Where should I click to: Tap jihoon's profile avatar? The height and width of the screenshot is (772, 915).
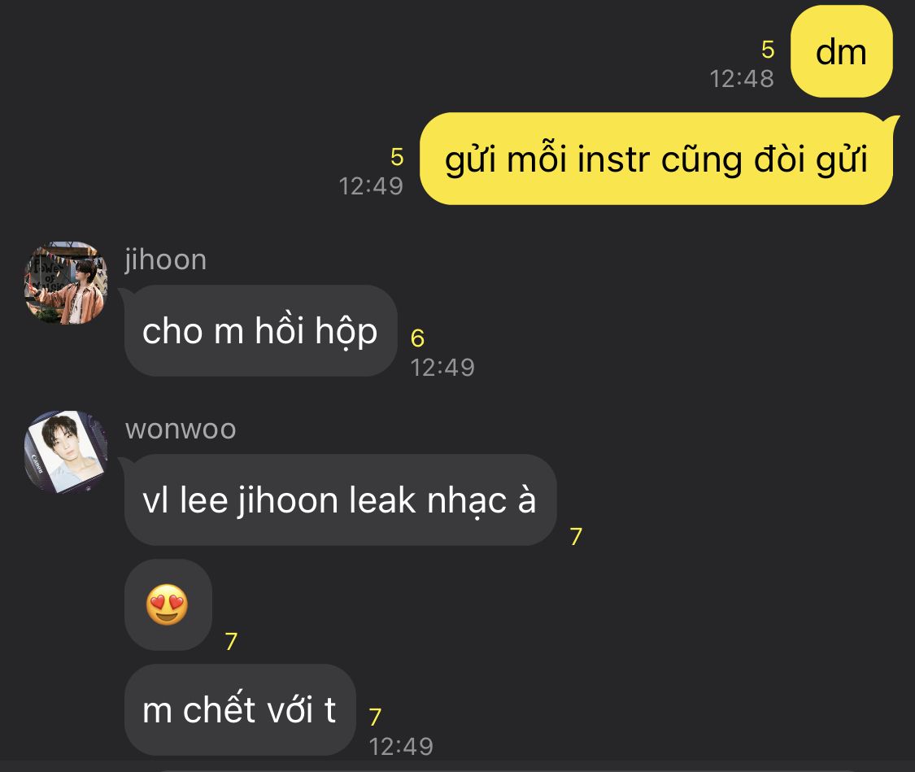pos(66,283)
